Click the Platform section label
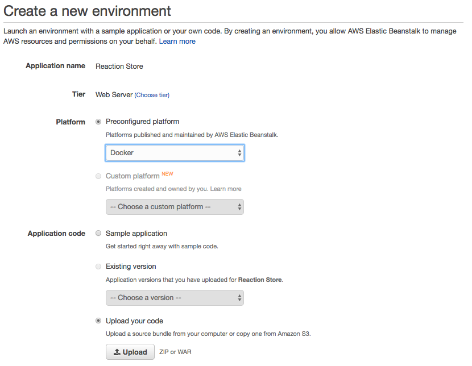Screen dimensions: 472x366 click(x=71, y=122)
